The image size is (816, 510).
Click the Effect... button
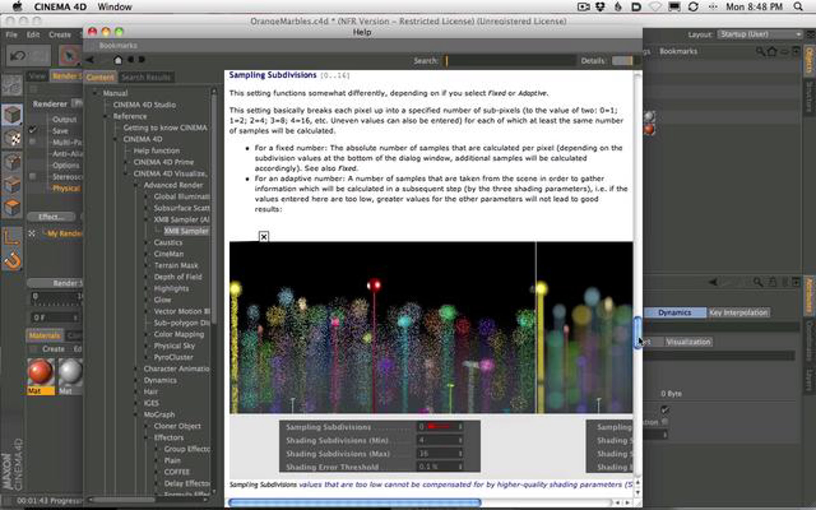coord(51,217)
